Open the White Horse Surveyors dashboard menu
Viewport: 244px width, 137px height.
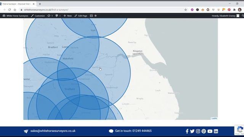(x=15, y=16)
